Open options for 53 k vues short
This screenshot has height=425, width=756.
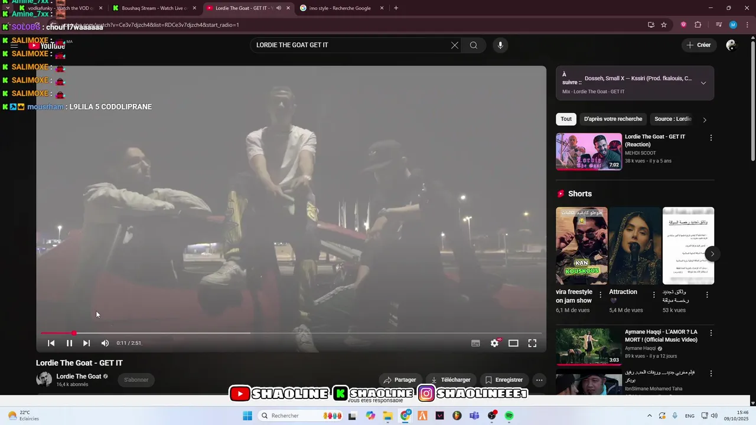(x=707, y=295)
